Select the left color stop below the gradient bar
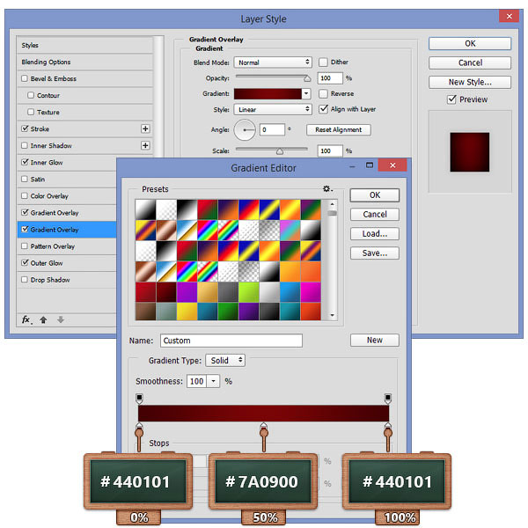Image resolution: width=528 pixels, height=528 pixels. 139,427
